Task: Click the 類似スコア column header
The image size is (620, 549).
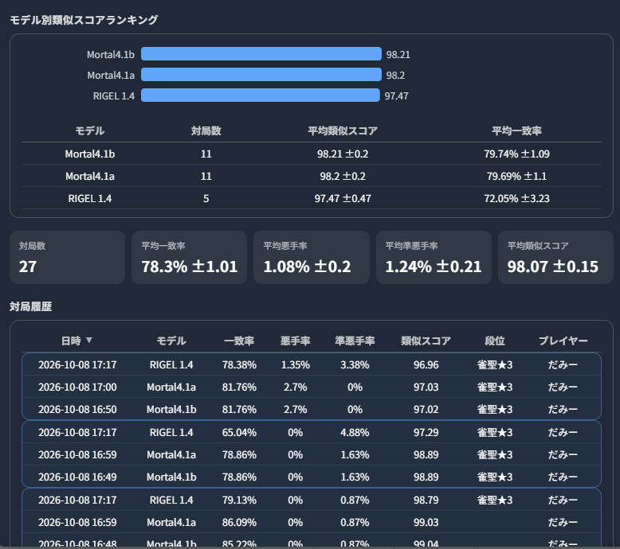Action: coord(426,341)
